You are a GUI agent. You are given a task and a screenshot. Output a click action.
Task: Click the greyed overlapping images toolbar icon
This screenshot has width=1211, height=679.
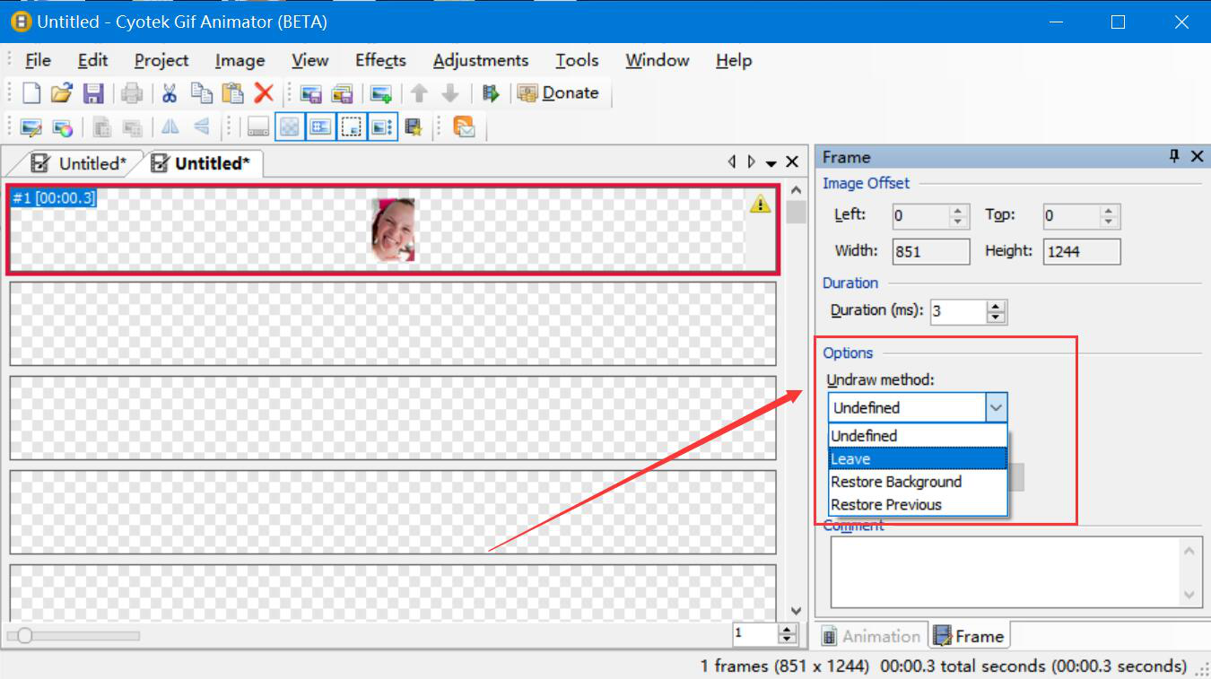[x=133, y=127]
